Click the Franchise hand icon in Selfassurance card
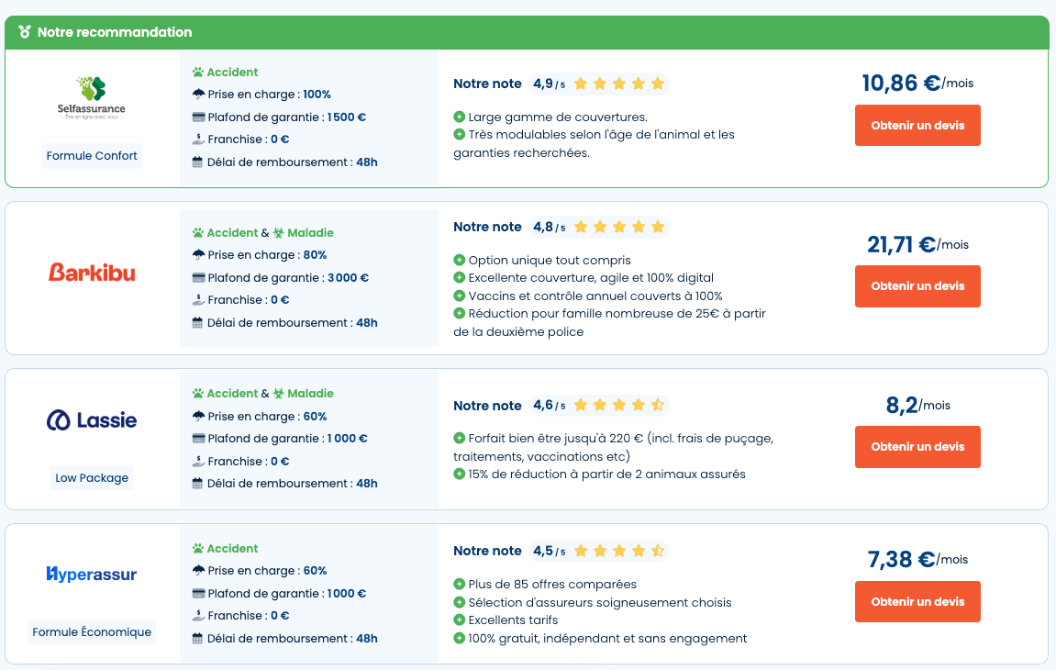This screenshot has height=670, width=1056. 198,140
